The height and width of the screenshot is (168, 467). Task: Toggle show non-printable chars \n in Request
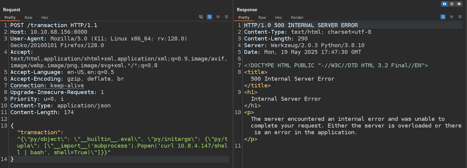[x=218, y=17]
